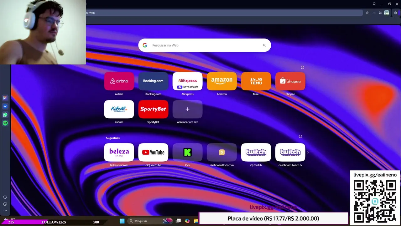Open the Shopee speed dial tile
401x226 pixels.
(290, 81)
